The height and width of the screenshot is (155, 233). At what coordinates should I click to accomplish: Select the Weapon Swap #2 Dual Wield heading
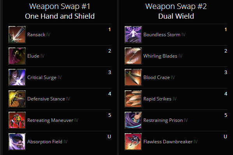(x=176, y=11)
